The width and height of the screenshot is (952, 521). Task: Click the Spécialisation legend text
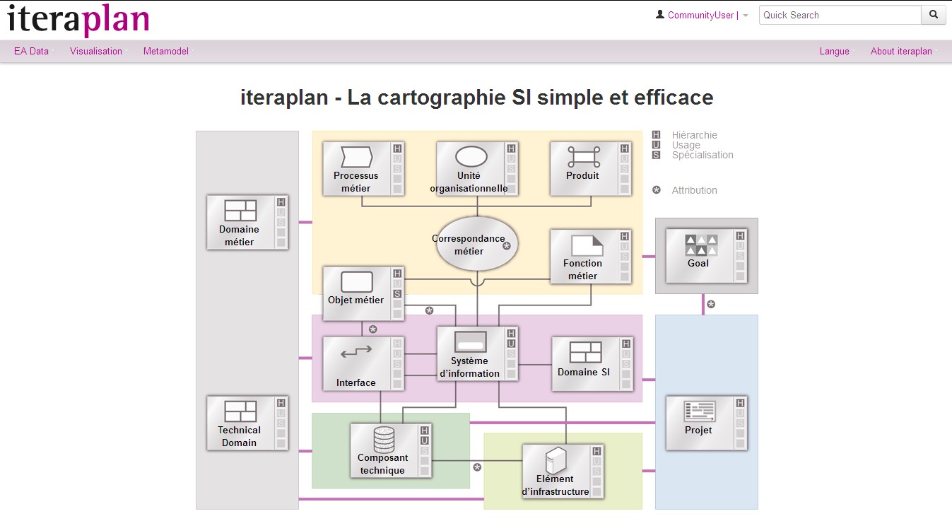click(703, 155)
